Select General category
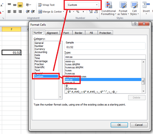153x134 pixels. pyautogui.click(x=39, y=43)
